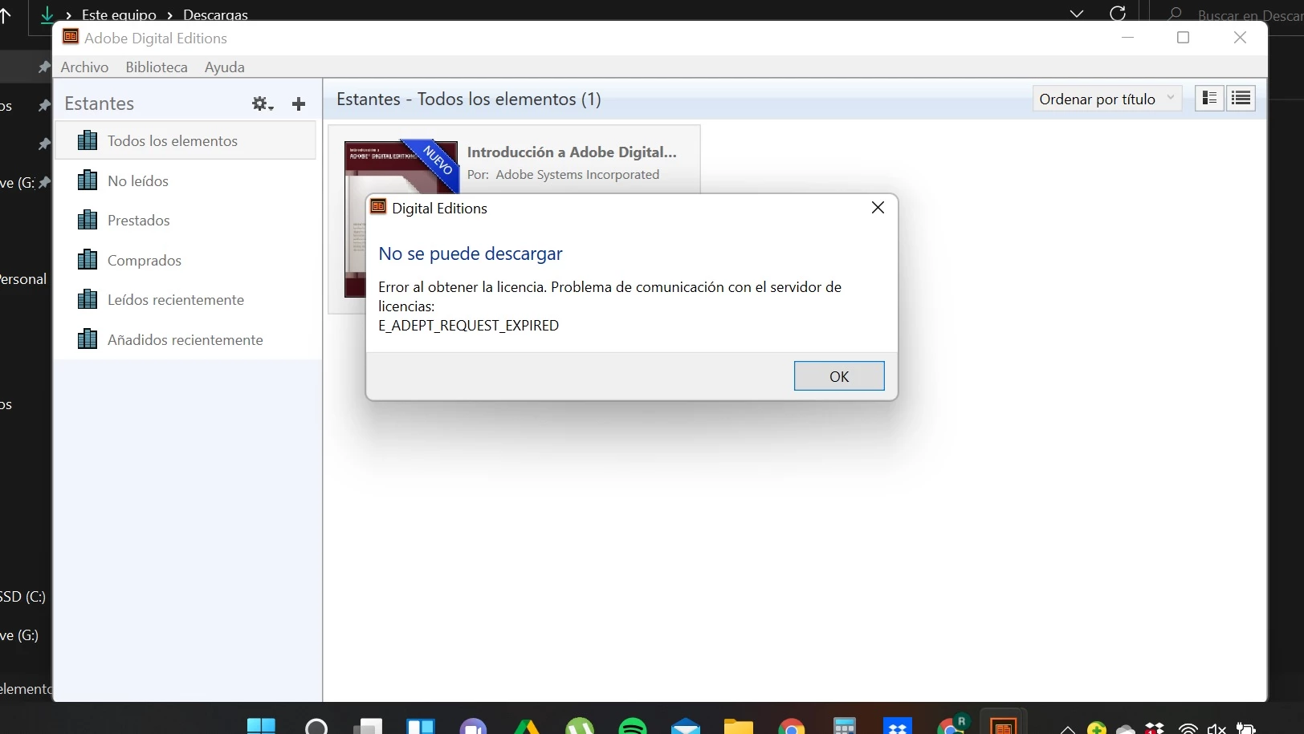The height and width of the screenshot is (734, 1304).
Task: Click the Leídos recientemente bookshelf icon
Action: [88, 299]
